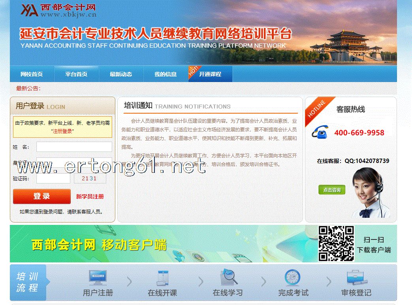Click the 用户注册 computer icon

click(98, 277)
